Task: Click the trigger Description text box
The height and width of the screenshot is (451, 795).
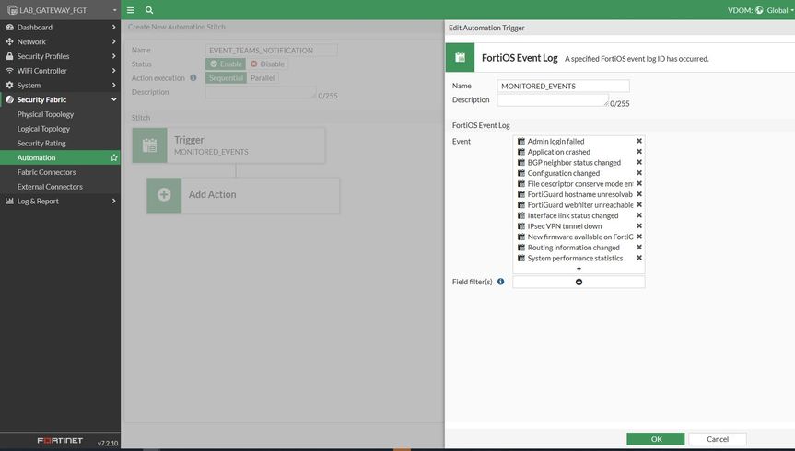Action: coord(553,100)
